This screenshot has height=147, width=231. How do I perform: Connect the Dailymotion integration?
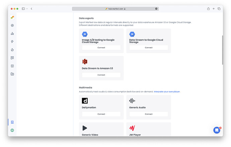[101, 114]
